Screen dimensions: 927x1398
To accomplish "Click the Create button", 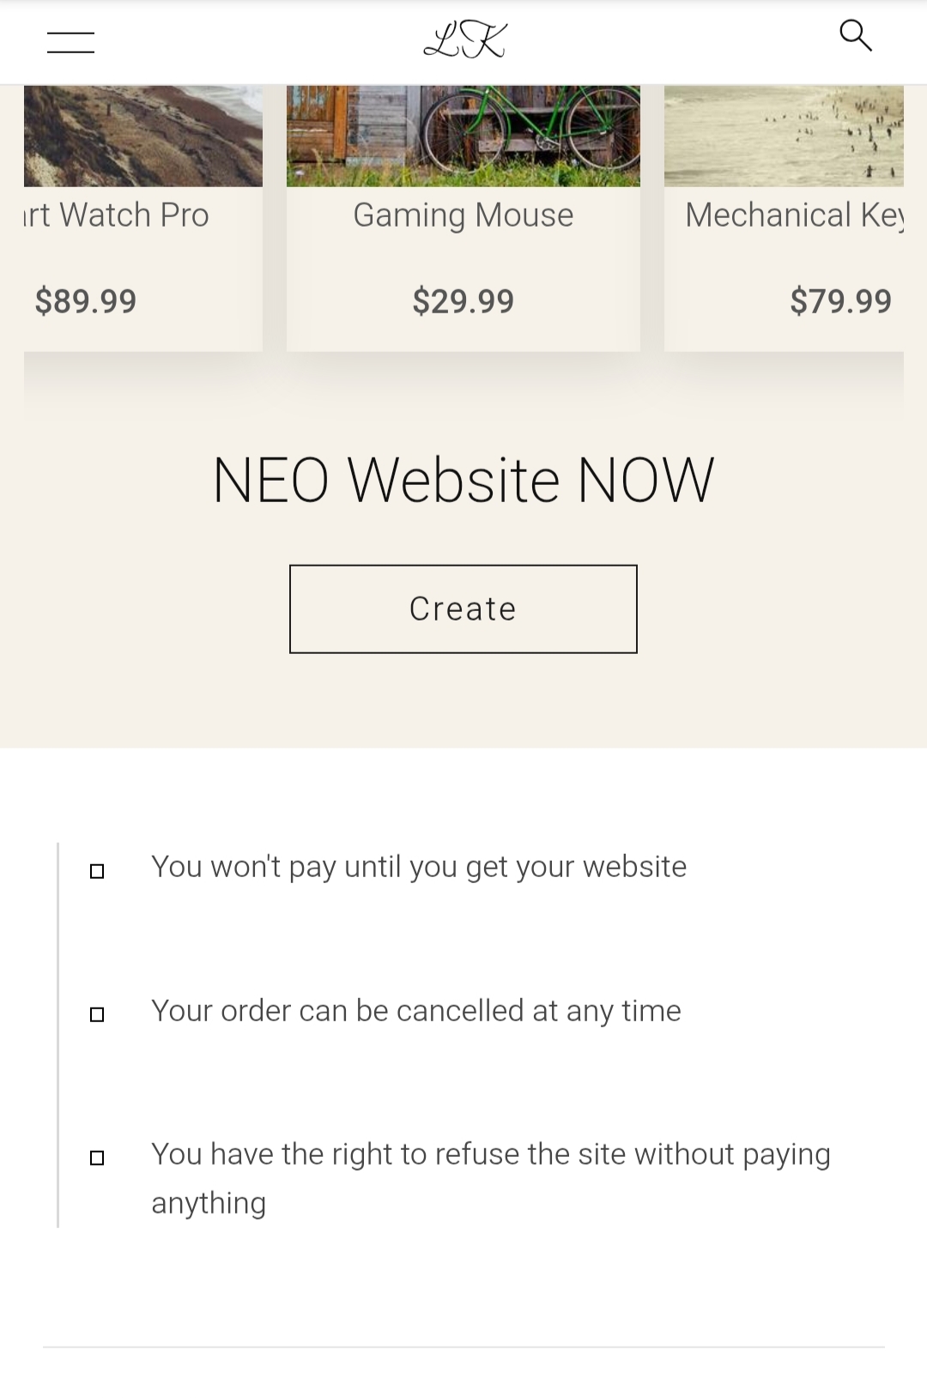I will (463, 608).
